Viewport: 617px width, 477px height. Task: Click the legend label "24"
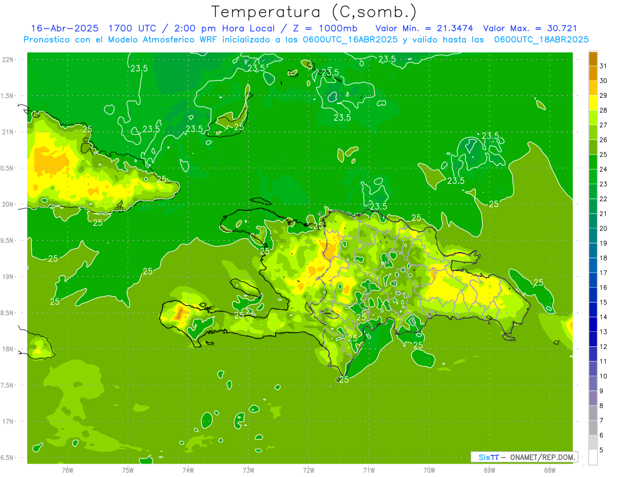pyautogui.click(x=604, y=169)
